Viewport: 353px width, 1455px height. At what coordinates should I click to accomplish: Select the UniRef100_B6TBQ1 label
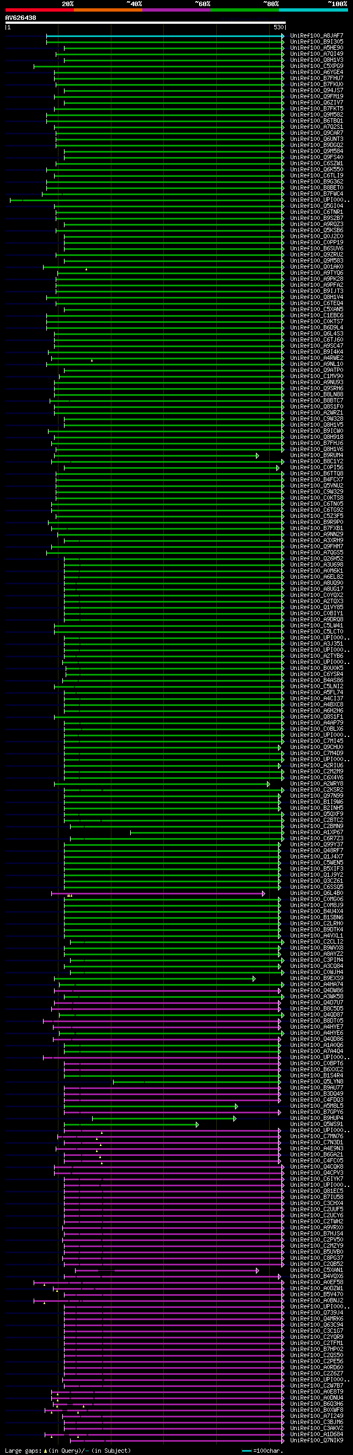pyautogui.click(x=317, y=121)
